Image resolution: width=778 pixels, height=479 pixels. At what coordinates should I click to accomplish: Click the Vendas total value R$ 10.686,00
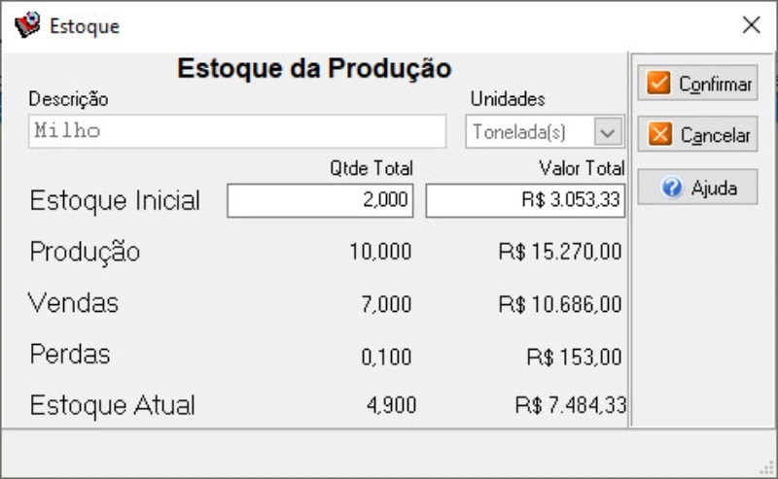tap(560, 304)
